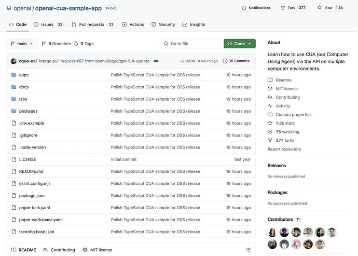Screen dimensions: 358x256
Task: Open the apps folder
Action: click(24, 75)
